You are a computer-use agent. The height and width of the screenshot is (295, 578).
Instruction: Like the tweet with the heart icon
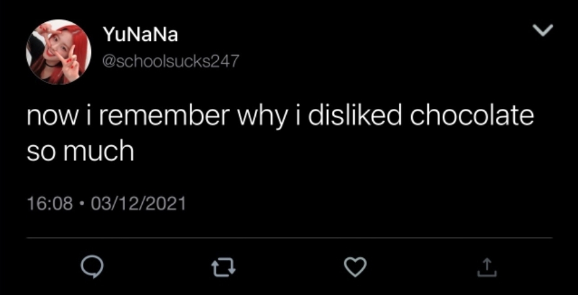[355, 267]
